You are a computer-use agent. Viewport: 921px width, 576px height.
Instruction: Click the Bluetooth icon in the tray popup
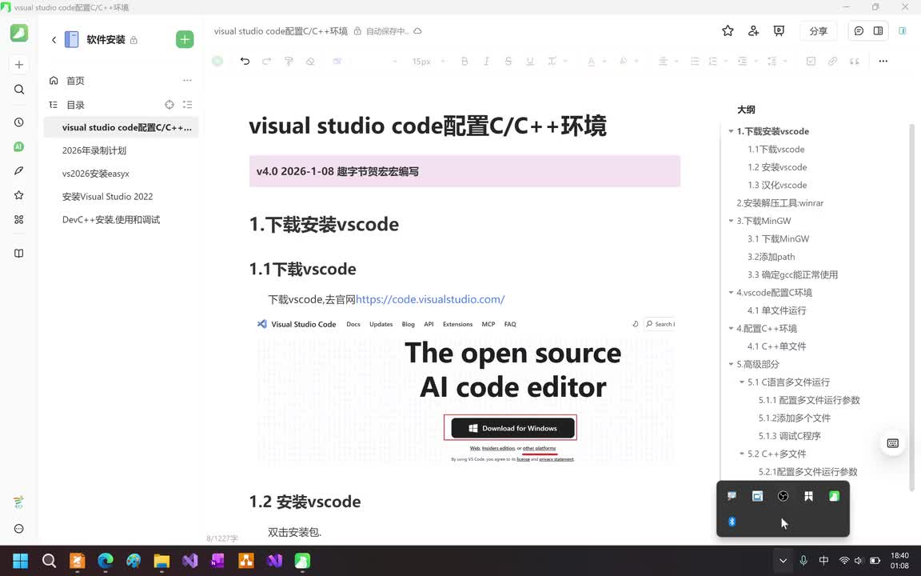click(732, 522)
